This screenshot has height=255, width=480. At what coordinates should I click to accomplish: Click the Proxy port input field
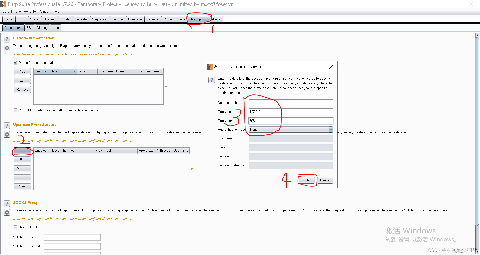pyautogui.click(x=291, y=121)
